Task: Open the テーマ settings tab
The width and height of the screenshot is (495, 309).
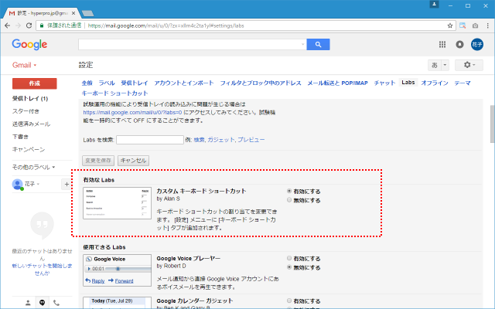Action: 463,83
